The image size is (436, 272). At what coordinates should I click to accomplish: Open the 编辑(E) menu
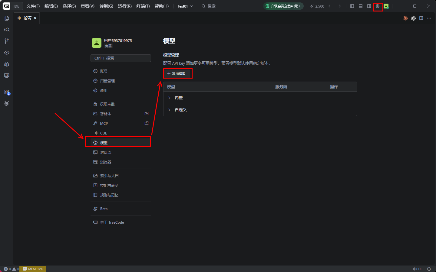(x=51, y=6)
